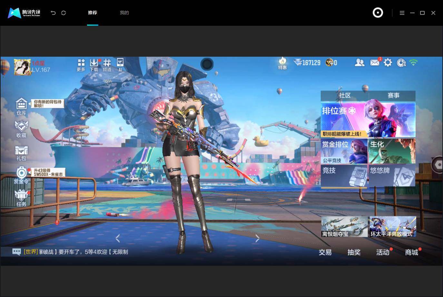Open the 排位赛 ranked match banner
This screenshot has height=297, width=443.
click(368, 120)
